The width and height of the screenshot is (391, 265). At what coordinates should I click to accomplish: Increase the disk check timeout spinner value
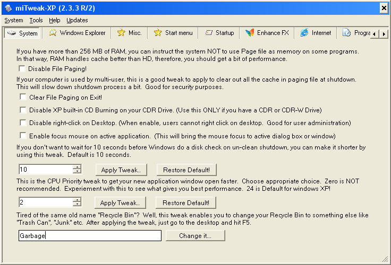(x=77, y=167)
